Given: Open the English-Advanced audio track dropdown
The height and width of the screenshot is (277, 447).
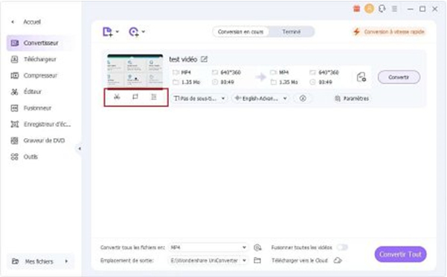Looking at the screenshot, I should (260, 99).
